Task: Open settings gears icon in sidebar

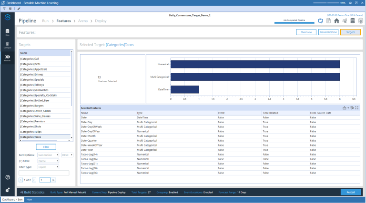Action: click(x=7, y=190)
